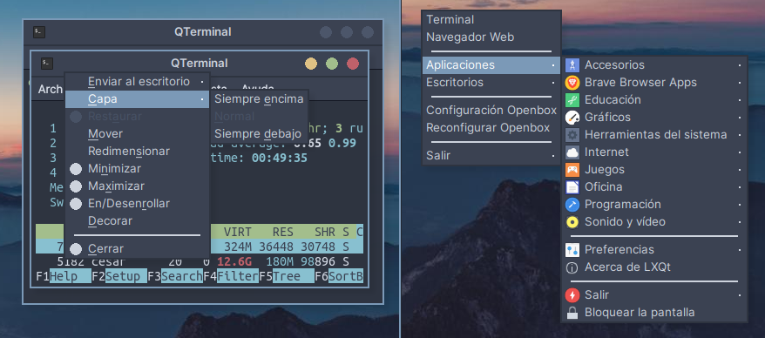This screenshot has width=765, height=338.
Task: Click the yellow minimize button of inner QTerminal
Action: [311, 64]
